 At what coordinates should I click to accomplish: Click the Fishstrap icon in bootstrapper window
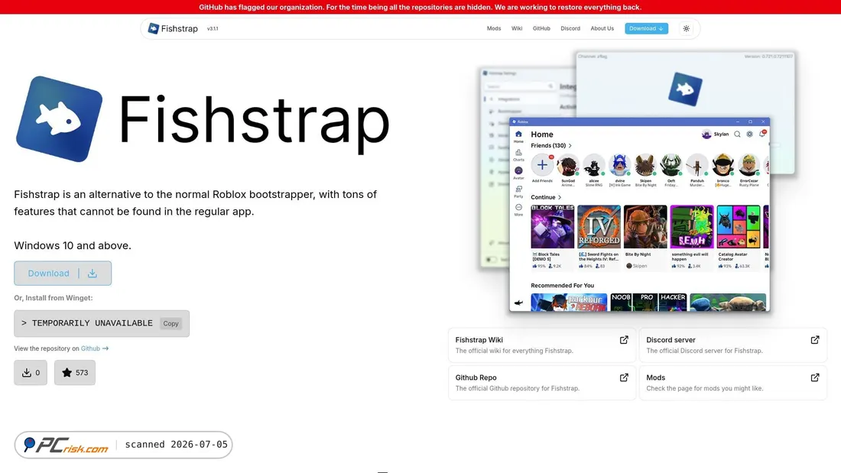pos(685,89)
